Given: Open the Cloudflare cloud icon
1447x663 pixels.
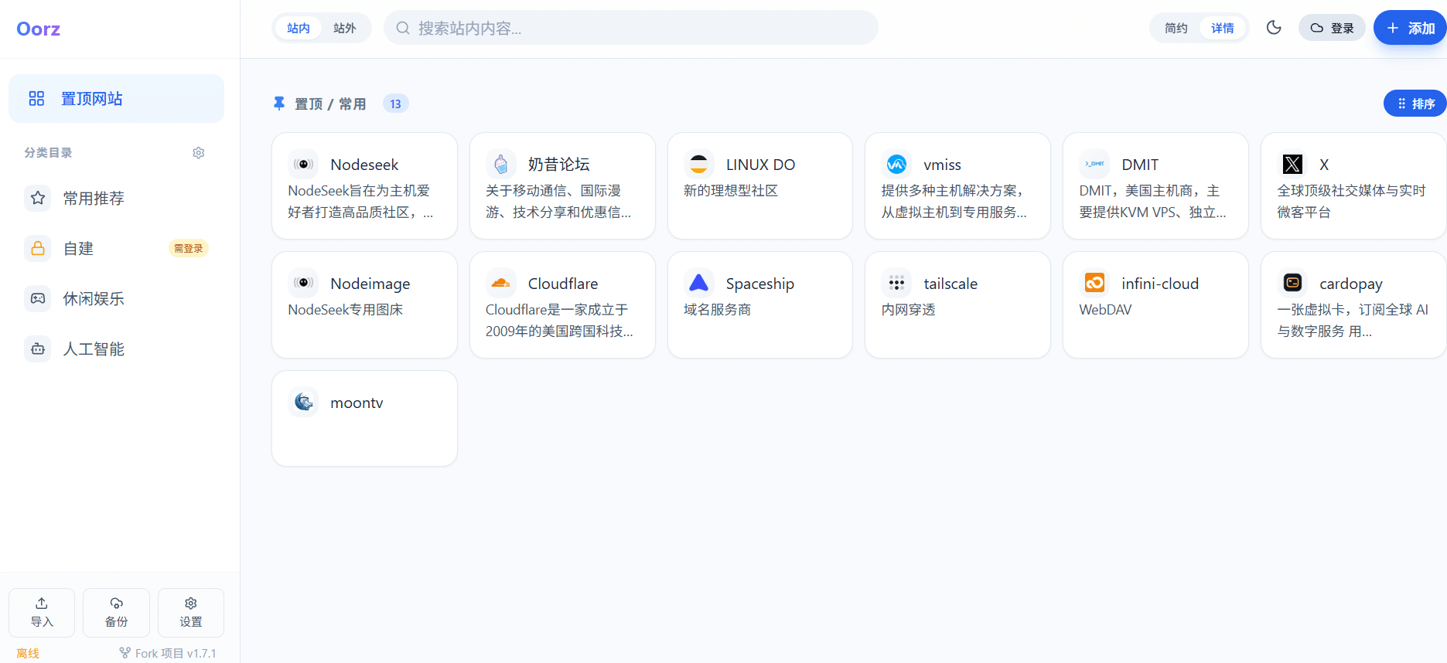Looking at the screenshot, I should coord(501,283).
